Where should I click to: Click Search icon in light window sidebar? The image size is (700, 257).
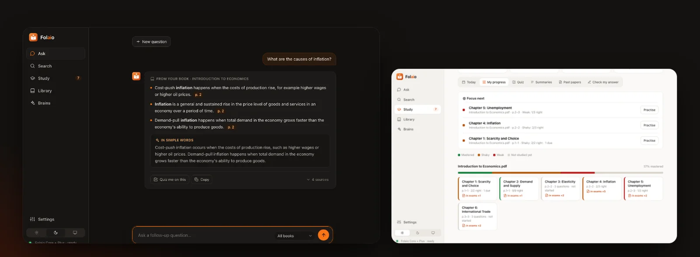pyautogui.click(x=399, y=99)
